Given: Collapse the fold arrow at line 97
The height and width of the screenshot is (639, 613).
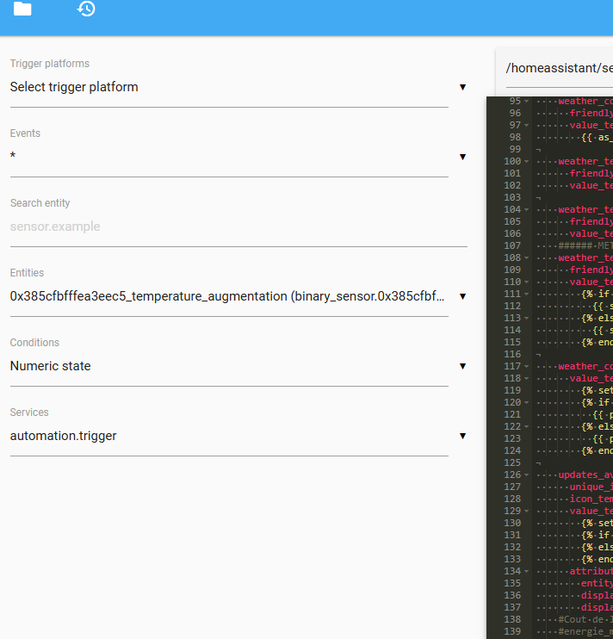Looking at the screenshot, I should 527,125.
